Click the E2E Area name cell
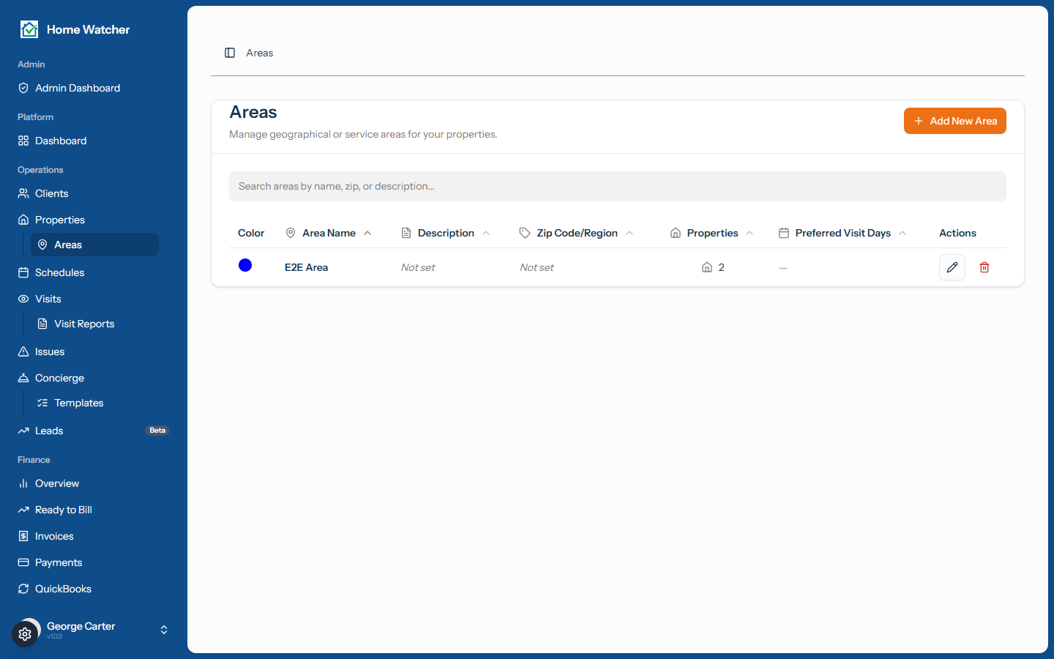Image resolution: width=1054 pixels, height=659 pixels. pos(306,267)
